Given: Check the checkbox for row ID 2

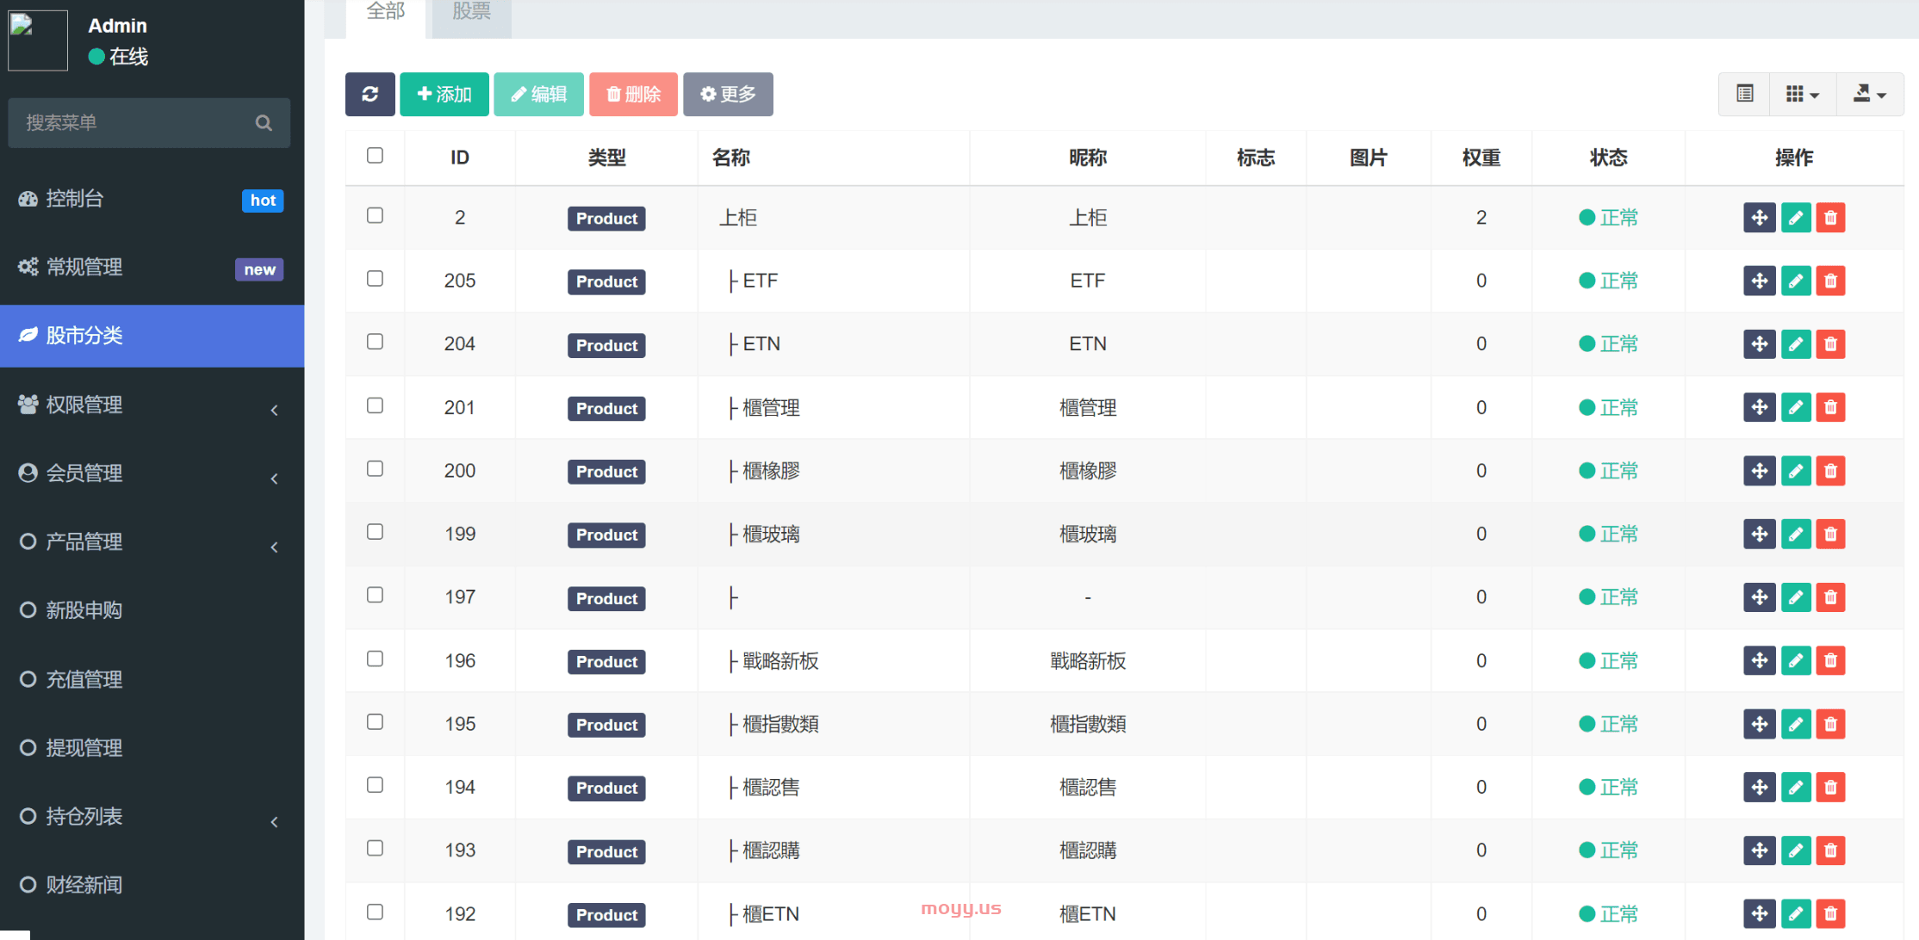Looking at the screenshot, I should pos(375,215).
